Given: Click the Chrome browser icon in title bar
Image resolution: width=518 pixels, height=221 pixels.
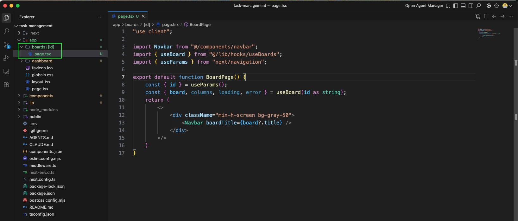Looking at the screenshot, I should (489, 6).
